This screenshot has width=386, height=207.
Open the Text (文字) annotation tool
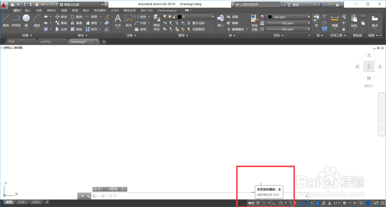tap(118, 21)
